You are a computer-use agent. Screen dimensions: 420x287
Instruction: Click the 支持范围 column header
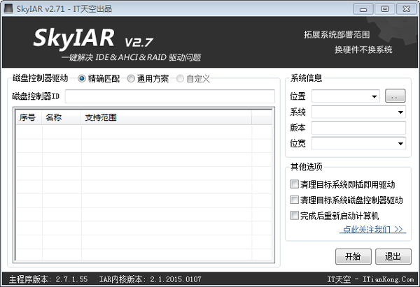[166, 117]
